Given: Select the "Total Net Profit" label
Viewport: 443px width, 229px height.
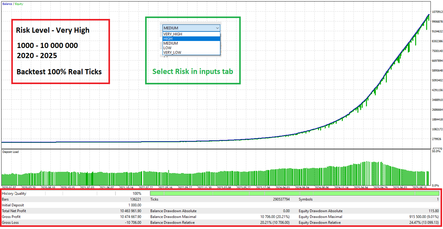Looking at the screenshot, I should [14, 211].
